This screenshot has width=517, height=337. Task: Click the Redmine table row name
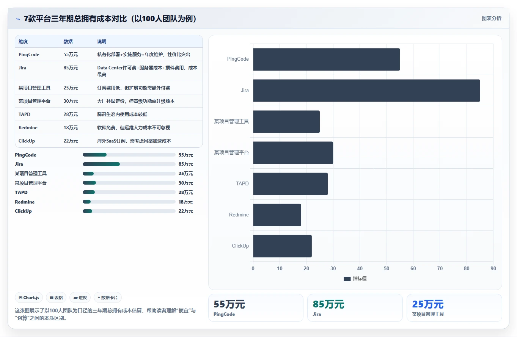[28, 128]
